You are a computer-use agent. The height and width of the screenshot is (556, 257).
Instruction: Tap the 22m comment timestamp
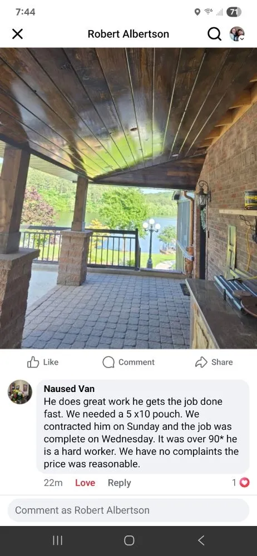tap(53, 483)
